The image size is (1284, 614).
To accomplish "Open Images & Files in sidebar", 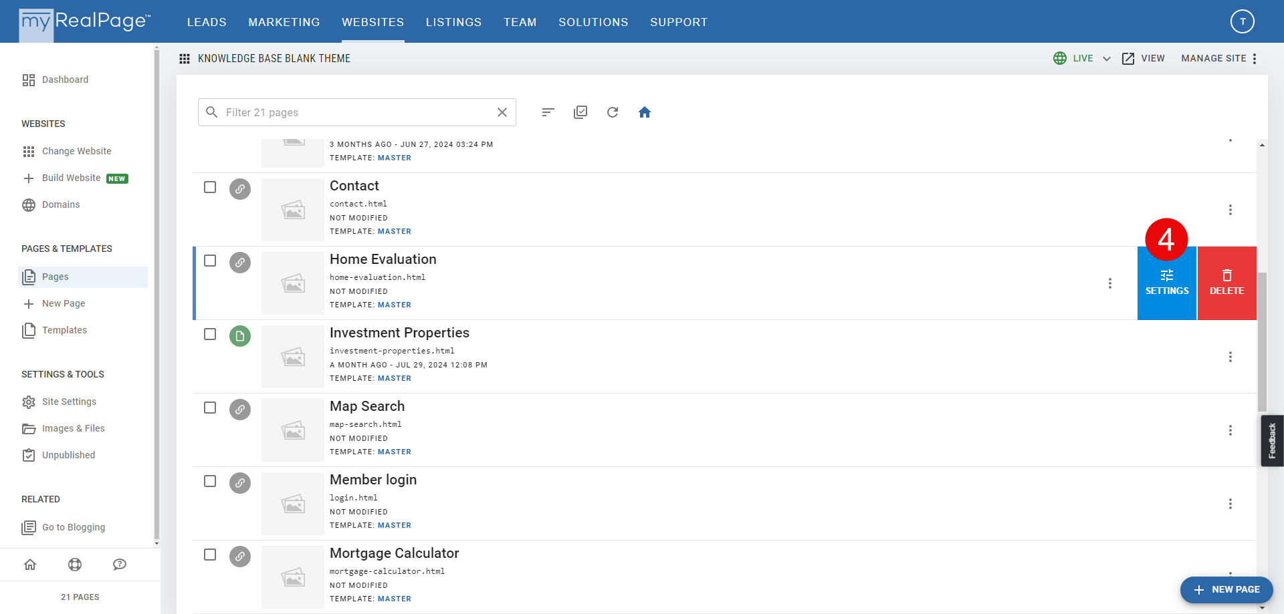I will [64, 428].
